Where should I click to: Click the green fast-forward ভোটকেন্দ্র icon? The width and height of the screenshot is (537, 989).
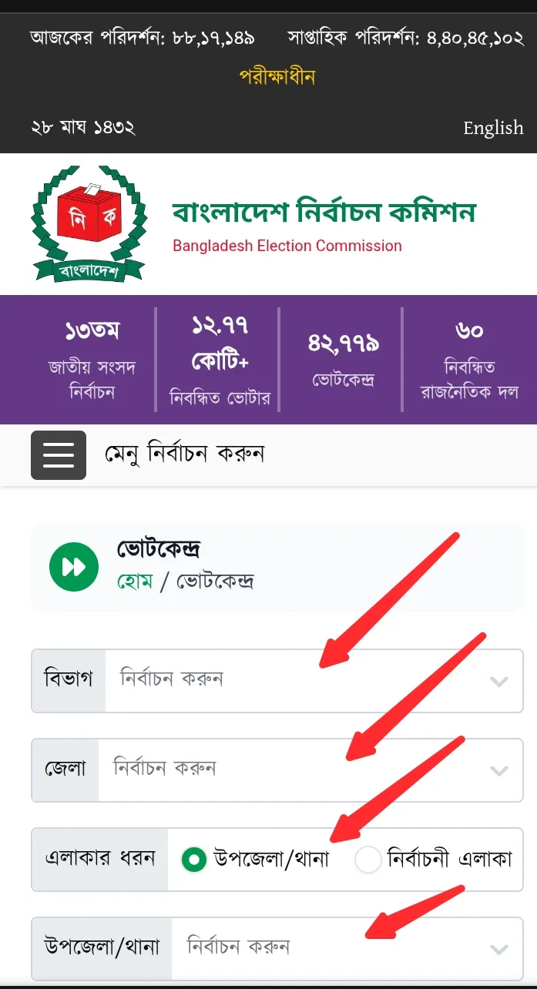tap(73, 567)
